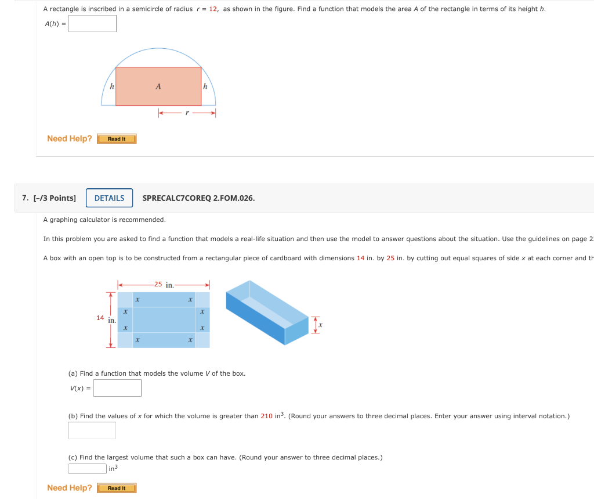Click the Read It icon for the semicircle problem
The image size is (594, 499).
click(x=116, y=138)
